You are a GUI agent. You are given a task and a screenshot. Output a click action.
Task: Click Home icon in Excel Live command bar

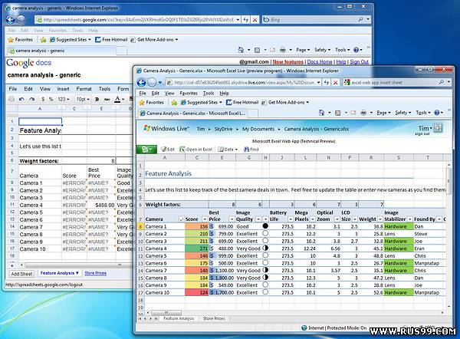click(322, 113)
